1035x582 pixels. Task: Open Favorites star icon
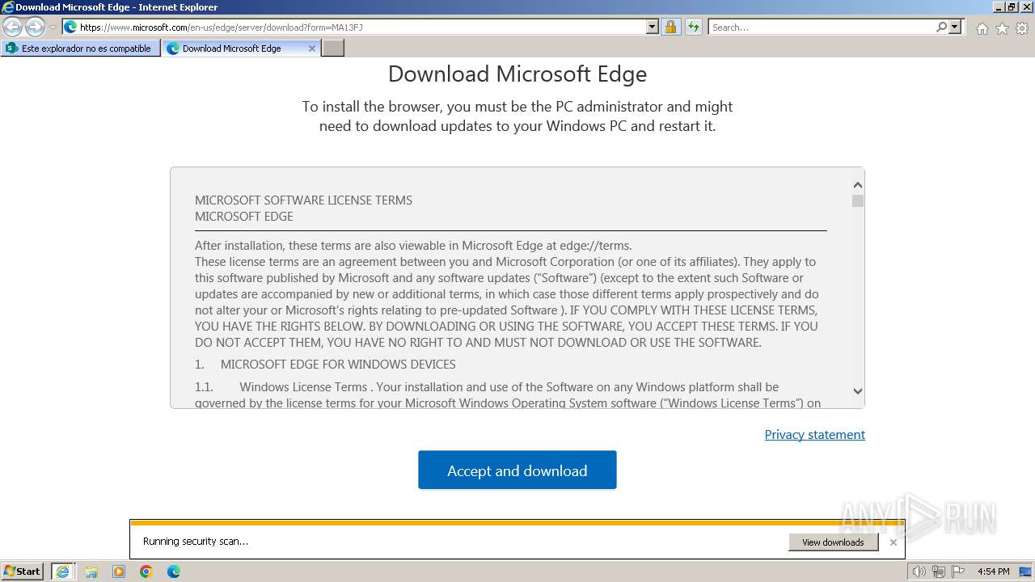coord(1002,28)
